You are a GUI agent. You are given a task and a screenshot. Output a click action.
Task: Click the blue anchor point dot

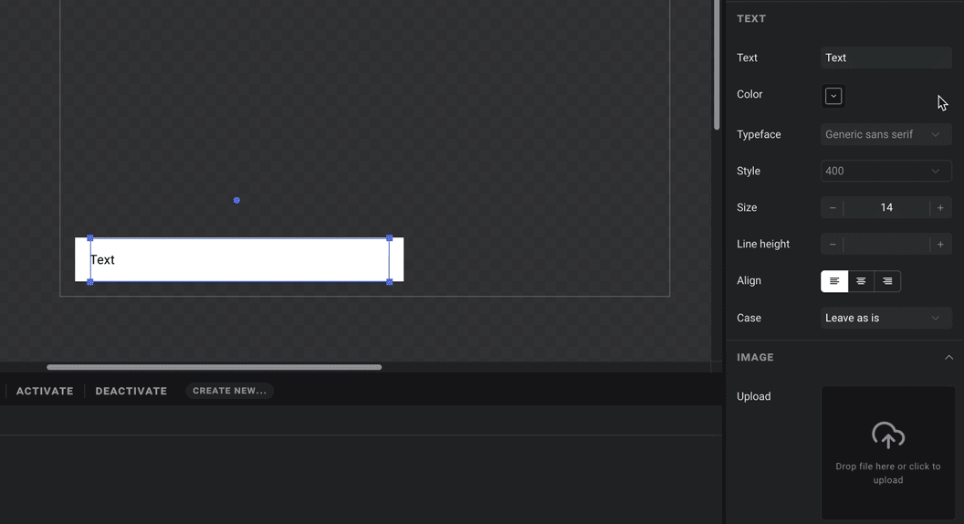(236, 201)
